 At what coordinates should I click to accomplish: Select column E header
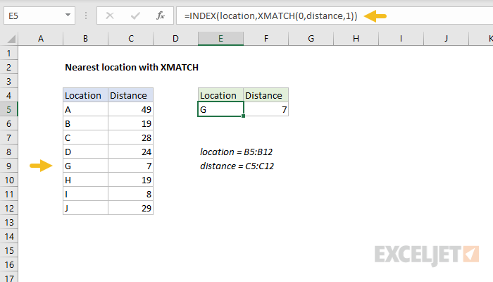220,39
